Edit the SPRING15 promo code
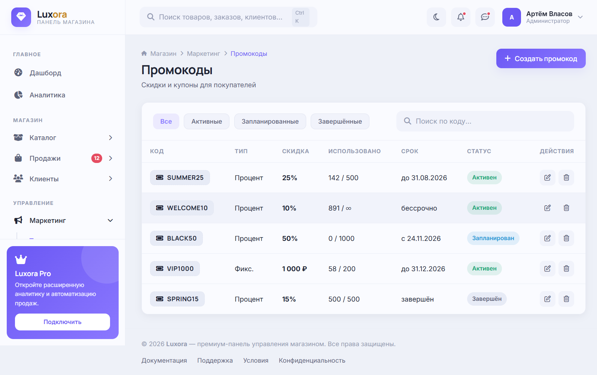Screen dimensions: 597x375 548,299
